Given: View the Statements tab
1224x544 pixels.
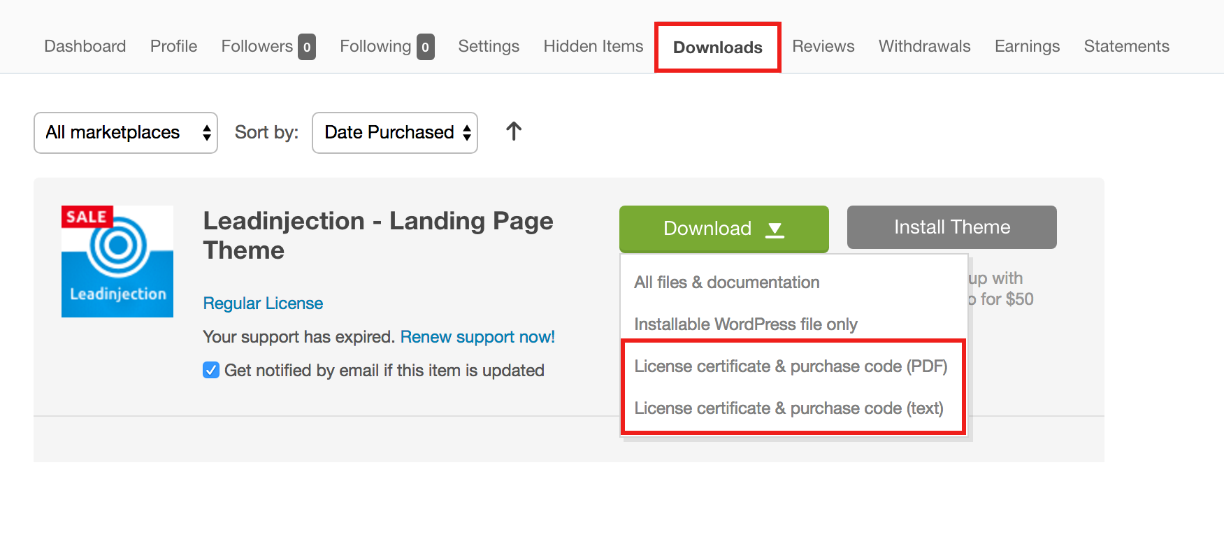Looking at the screenshot, I should click(1127, 46).
